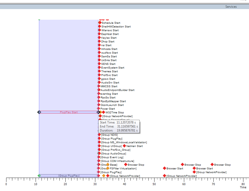Click the Schedule Start diamond marker
Screen dimensions: 249x191
click(x=100, y=23)
